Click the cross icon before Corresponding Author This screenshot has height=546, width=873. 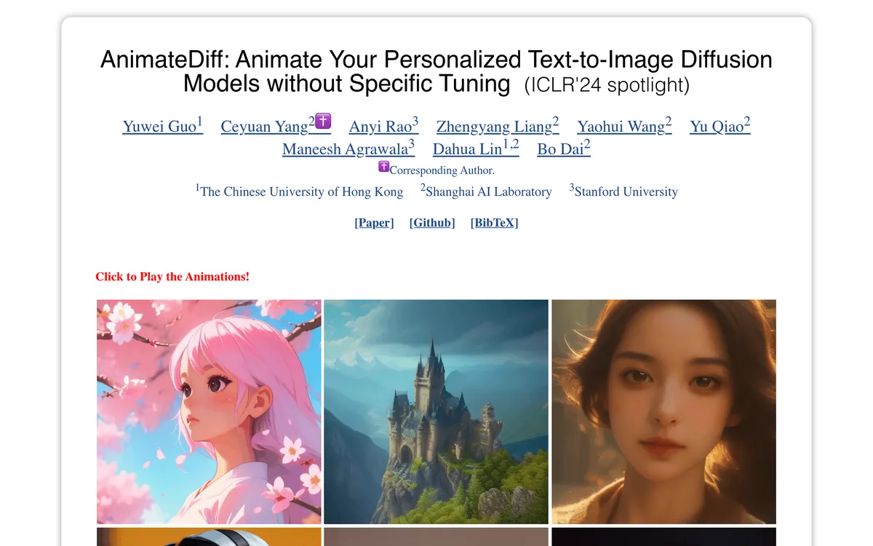point(384,167)
